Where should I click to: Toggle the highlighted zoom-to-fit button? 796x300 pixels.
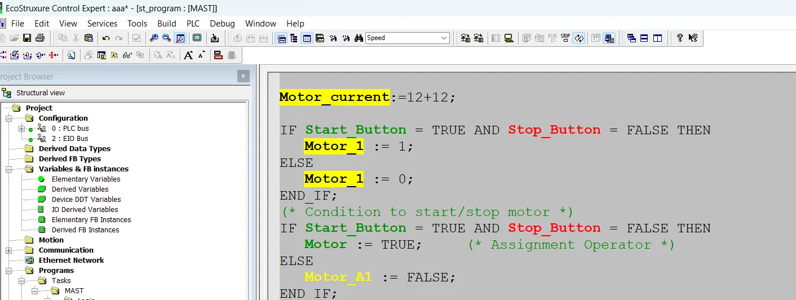180,38
